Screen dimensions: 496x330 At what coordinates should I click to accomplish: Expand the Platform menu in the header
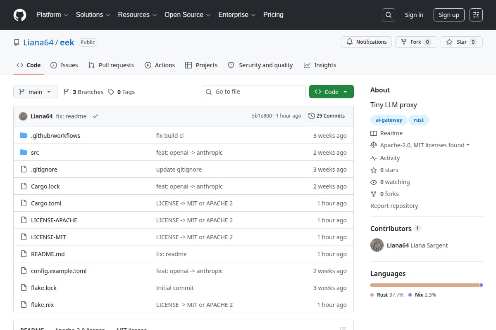[x=52, y=15]
